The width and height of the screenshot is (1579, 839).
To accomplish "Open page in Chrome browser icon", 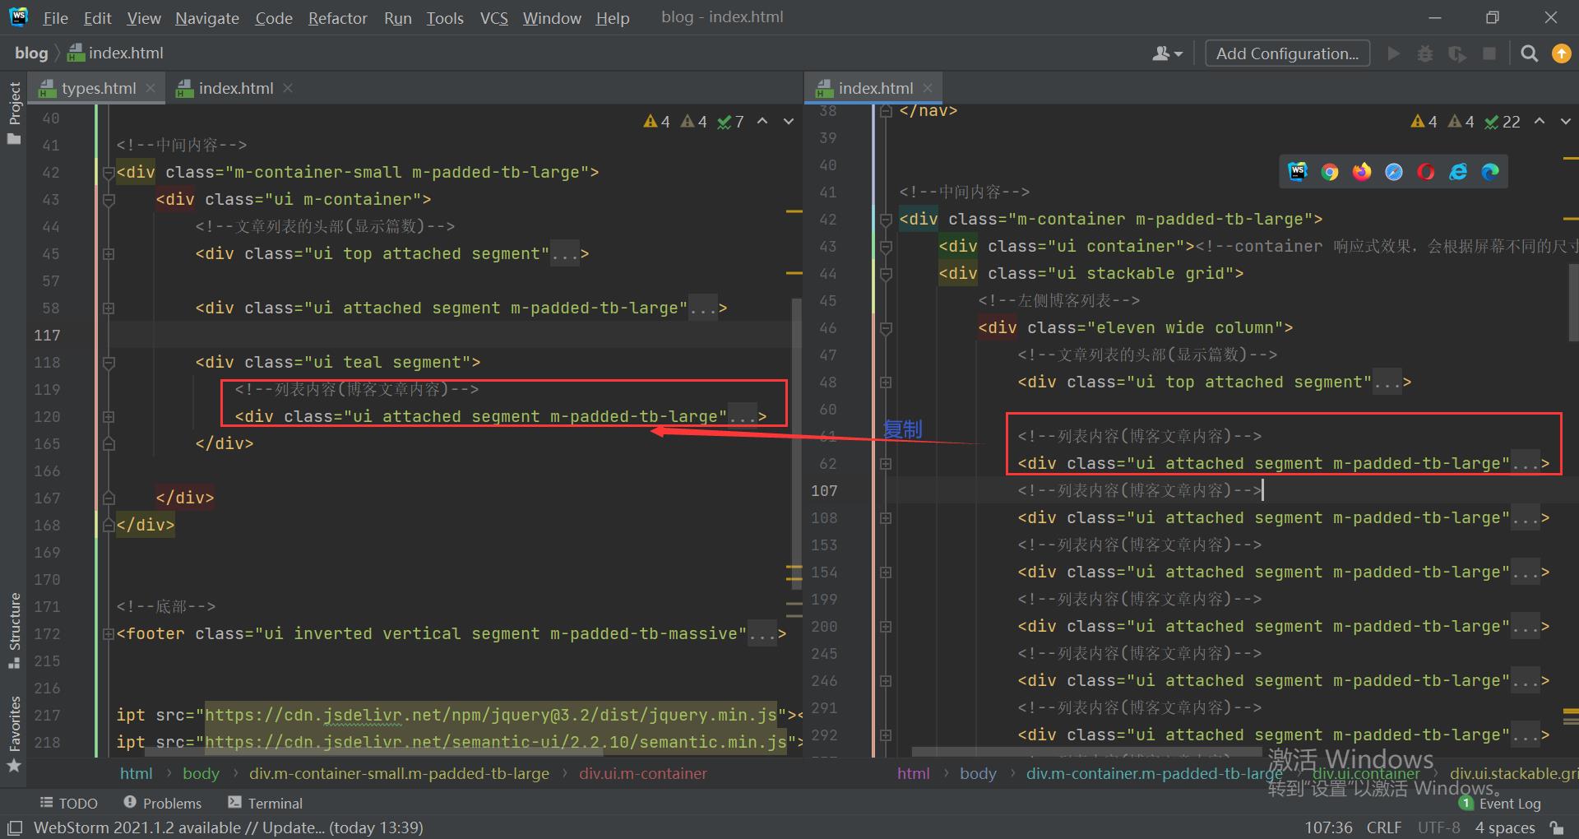I will 1330,171.
